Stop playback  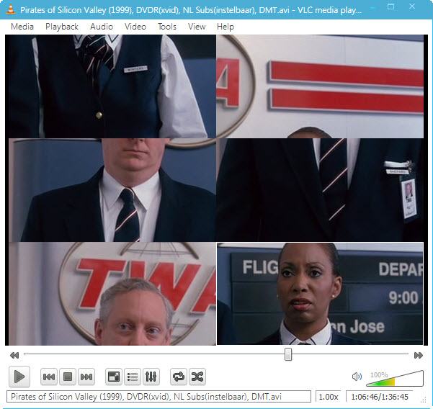pyautogui.click(x=68, y=377)
